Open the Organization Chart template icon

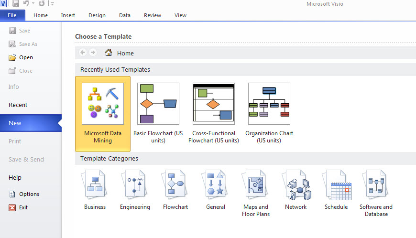pos(269,104)
